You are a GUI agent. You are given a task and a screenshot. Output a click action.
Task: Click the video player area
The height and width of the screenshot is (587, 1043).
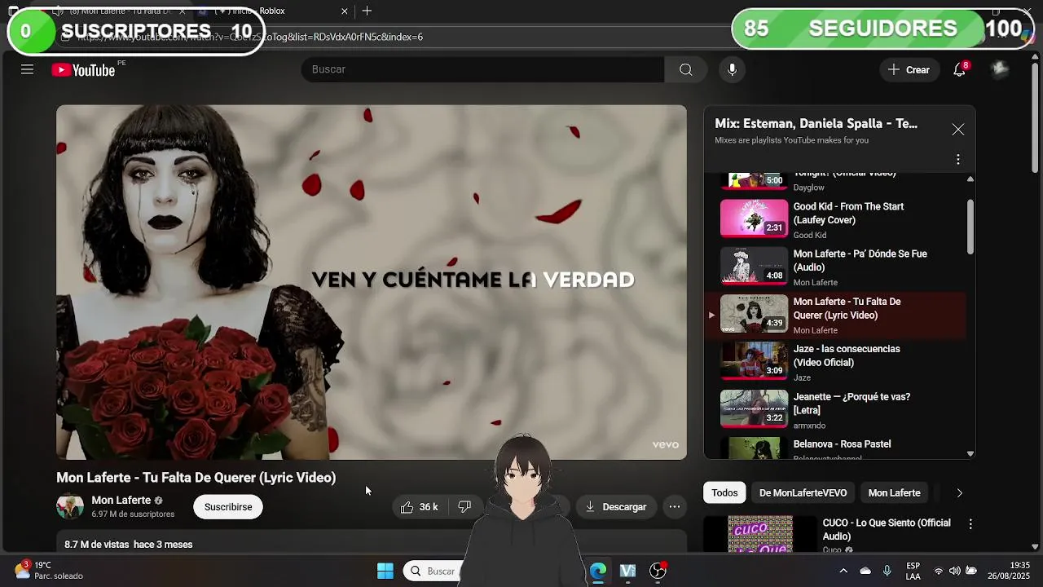tap(372, 282)
